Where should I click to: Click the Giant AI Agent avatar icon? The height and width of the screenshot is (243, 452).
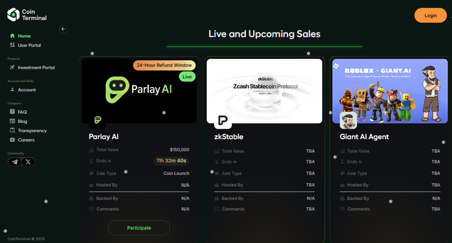(348, 121)
